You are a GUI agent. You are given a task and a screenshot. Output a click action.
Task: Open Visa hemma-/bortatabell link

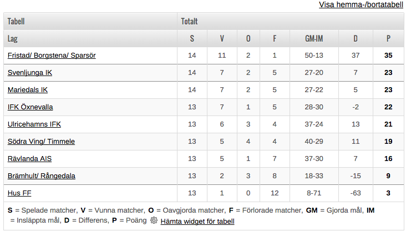click(x=361, y=5)
